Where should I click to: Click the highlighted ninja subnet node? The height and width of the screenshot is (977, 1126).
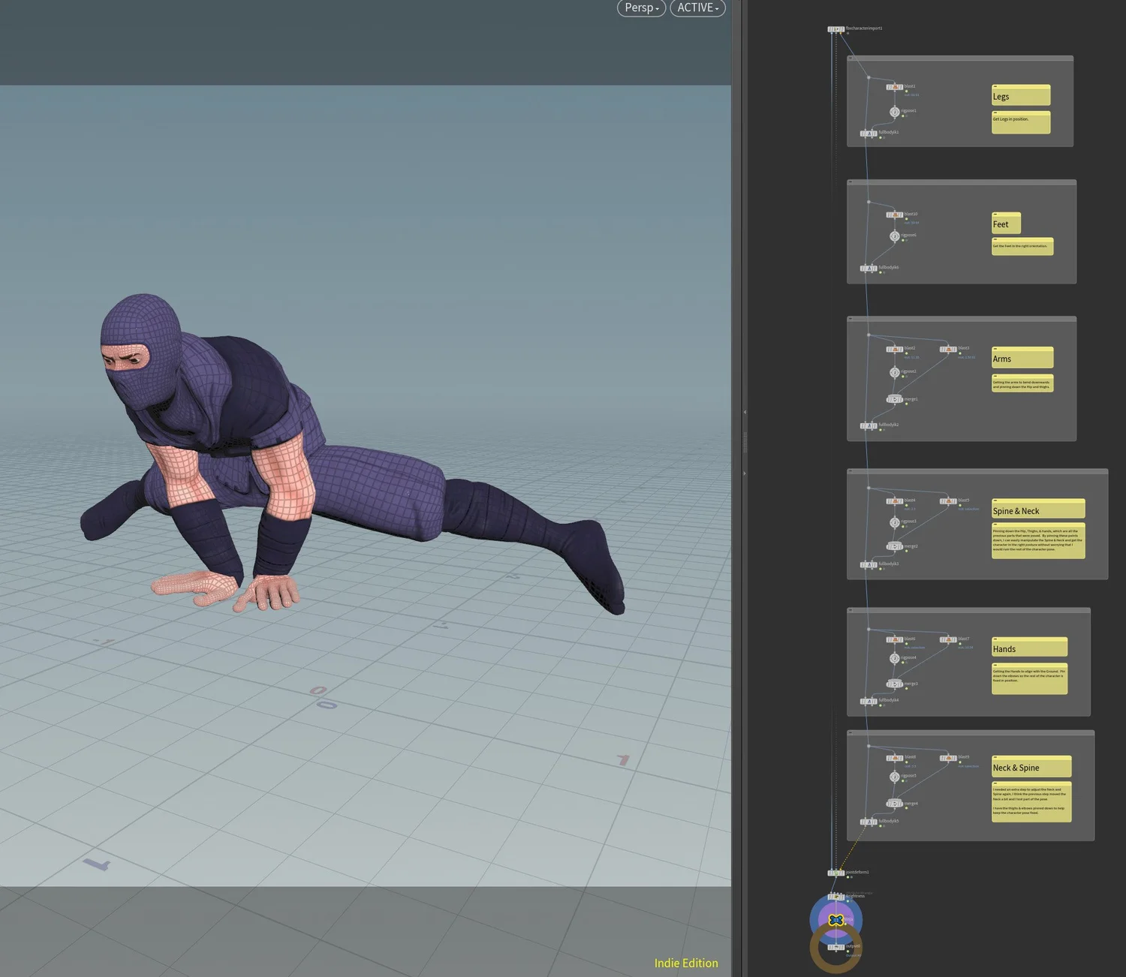coord(836,920)
